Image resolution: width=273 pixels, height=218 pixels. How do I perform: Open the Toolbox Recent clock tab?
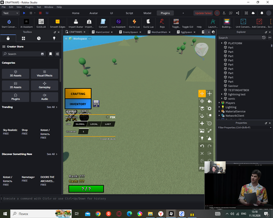[x=39, y=38]
